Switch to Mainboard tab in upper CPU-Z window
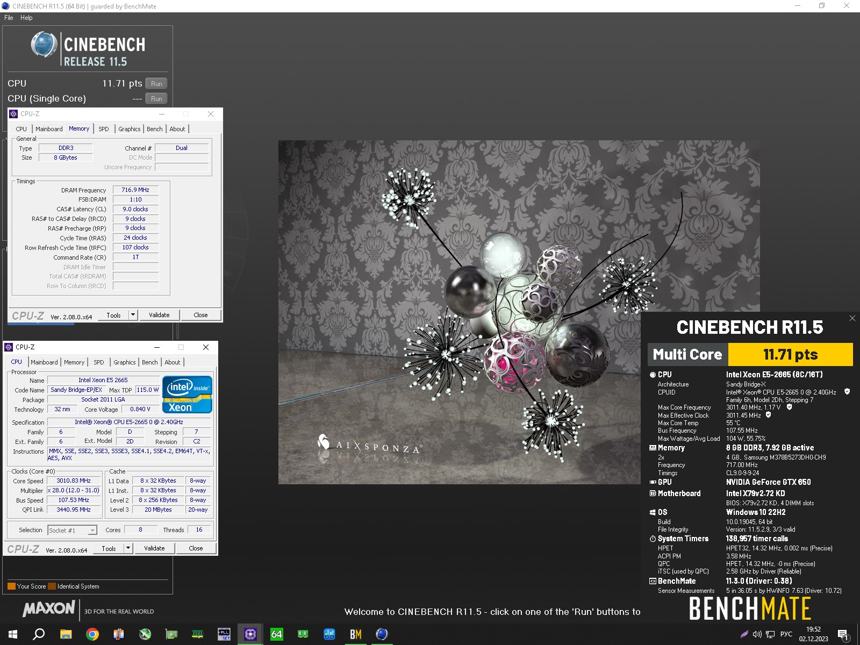This screenshot has width=860, height=645. (49, 129)
